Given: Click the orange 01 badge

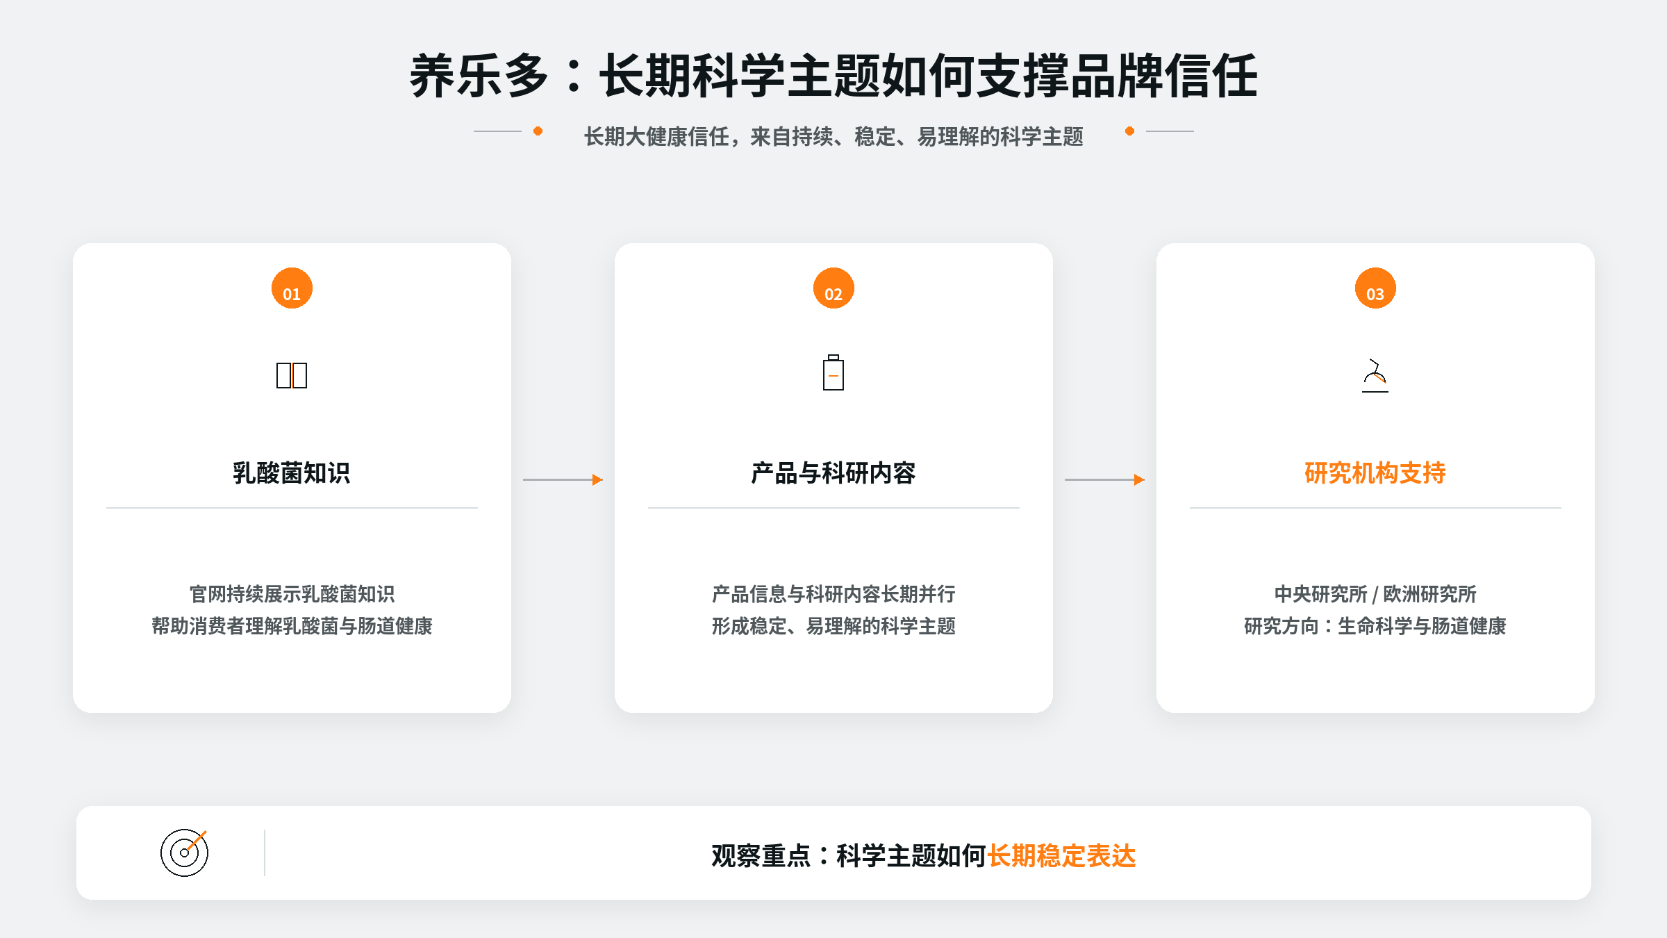Looking at the screenshot, I should coord(292,288).
